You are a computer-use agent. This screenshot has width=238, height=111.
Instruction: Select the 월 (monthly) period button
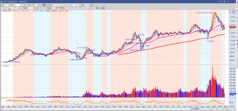click(44, 5)
